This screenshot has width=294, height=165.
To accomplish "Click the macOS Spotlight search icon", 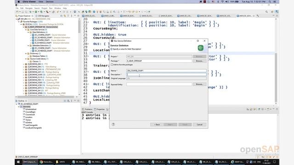I will pyautogui.click(x=270, y=1).
